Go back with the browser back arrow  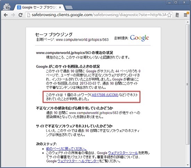pos(6,15)
